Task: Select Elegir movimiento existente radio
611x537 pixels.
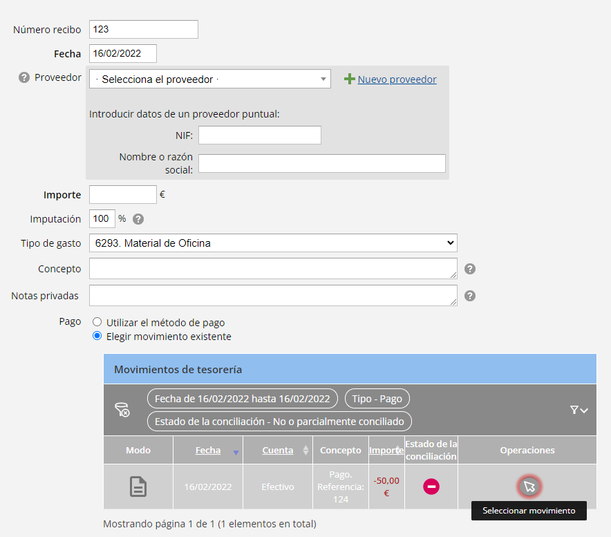Action: coord(97,335)
